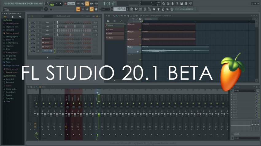261x146 pixels.
Task: Open the tempo field showing 130
Action: pos(71,3)
